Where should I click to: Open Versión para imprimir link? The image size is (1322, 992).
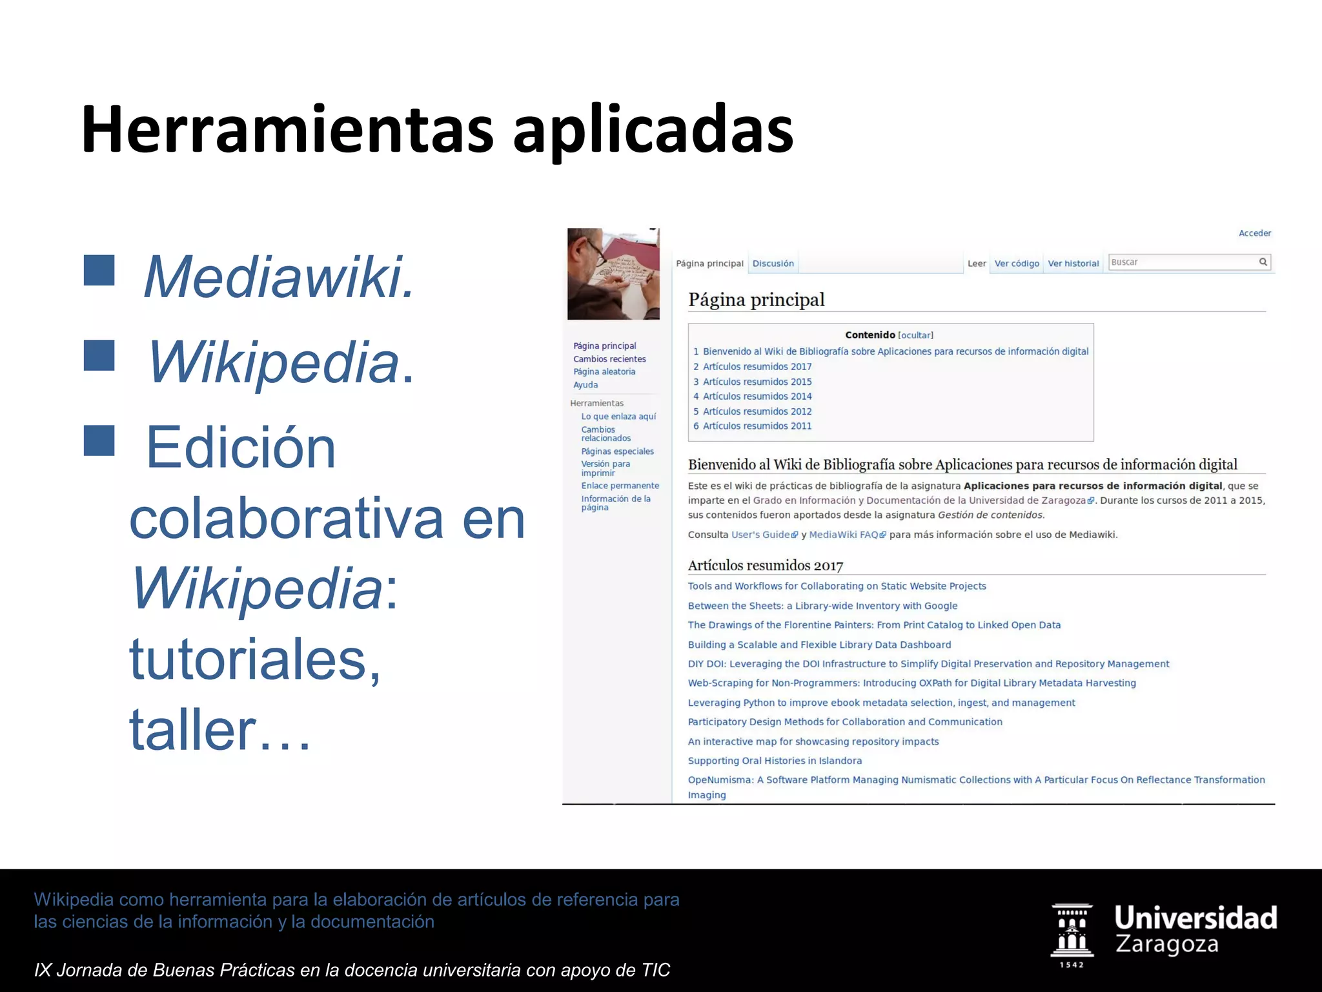point(605,468)
